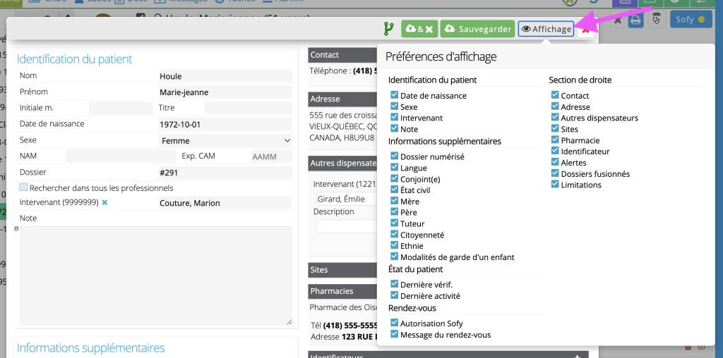Click the save-and-close cloud button
The height and width of the screenshot is (358, 723).
click(x=419, y=29)
